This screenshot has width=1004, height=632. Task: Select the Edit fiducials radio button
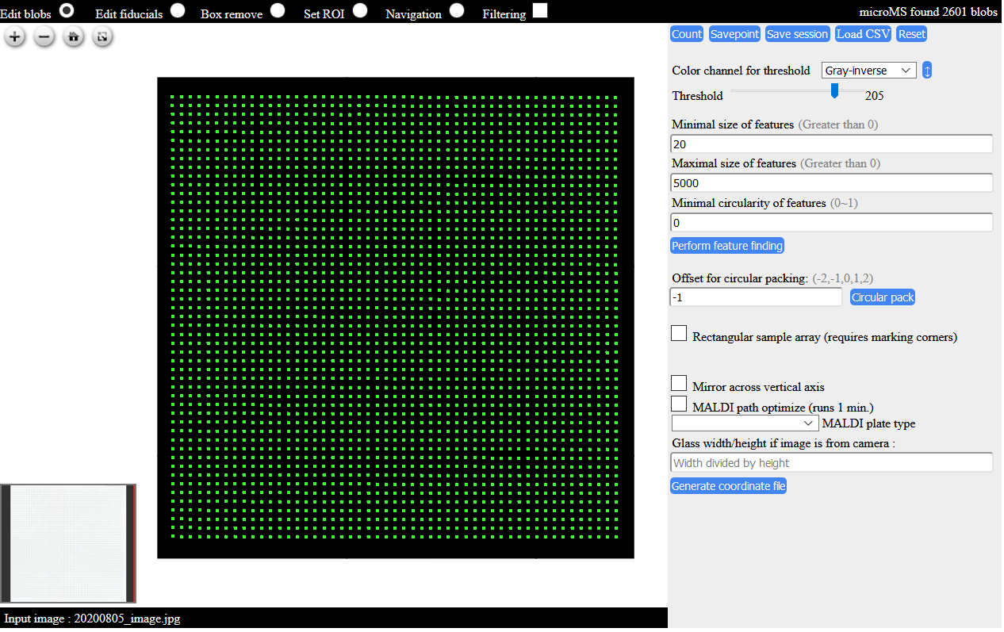[x=178, y=10]
